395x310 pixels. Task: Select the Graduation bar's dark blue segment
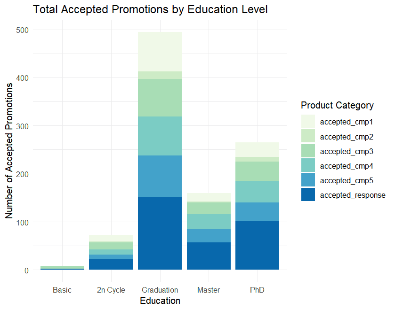coord(160,233)
